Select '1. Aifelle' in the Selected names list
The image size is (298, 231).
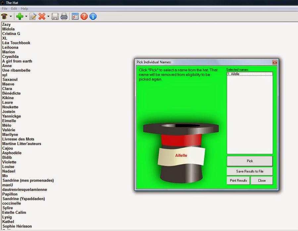tap(250, 74)
